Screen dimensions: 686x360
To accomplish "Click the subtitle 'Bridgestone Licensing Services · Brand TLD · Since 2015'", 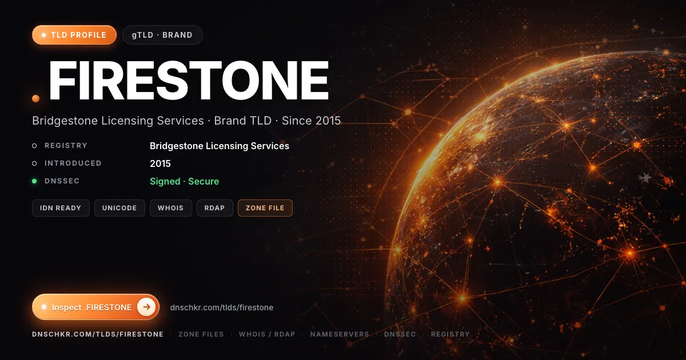I will pos(186,121).
